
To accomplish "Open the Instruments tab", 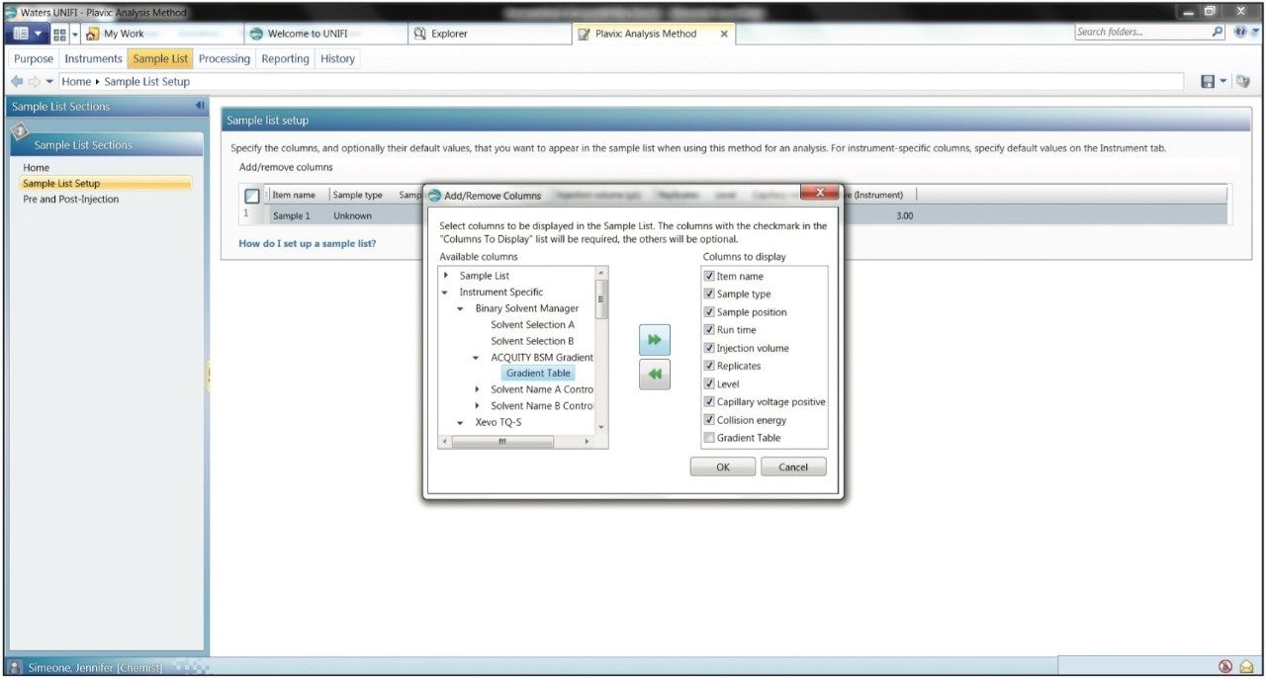I will [93, 59].
